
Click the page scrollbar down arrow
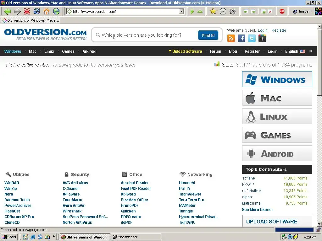319,224
